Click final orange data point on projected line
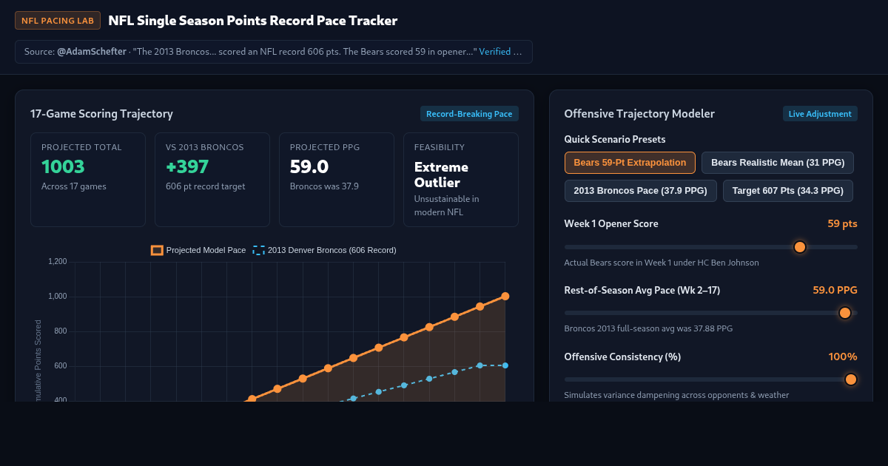The width and height of the screenshot is (888, 466). click(505, 296)
